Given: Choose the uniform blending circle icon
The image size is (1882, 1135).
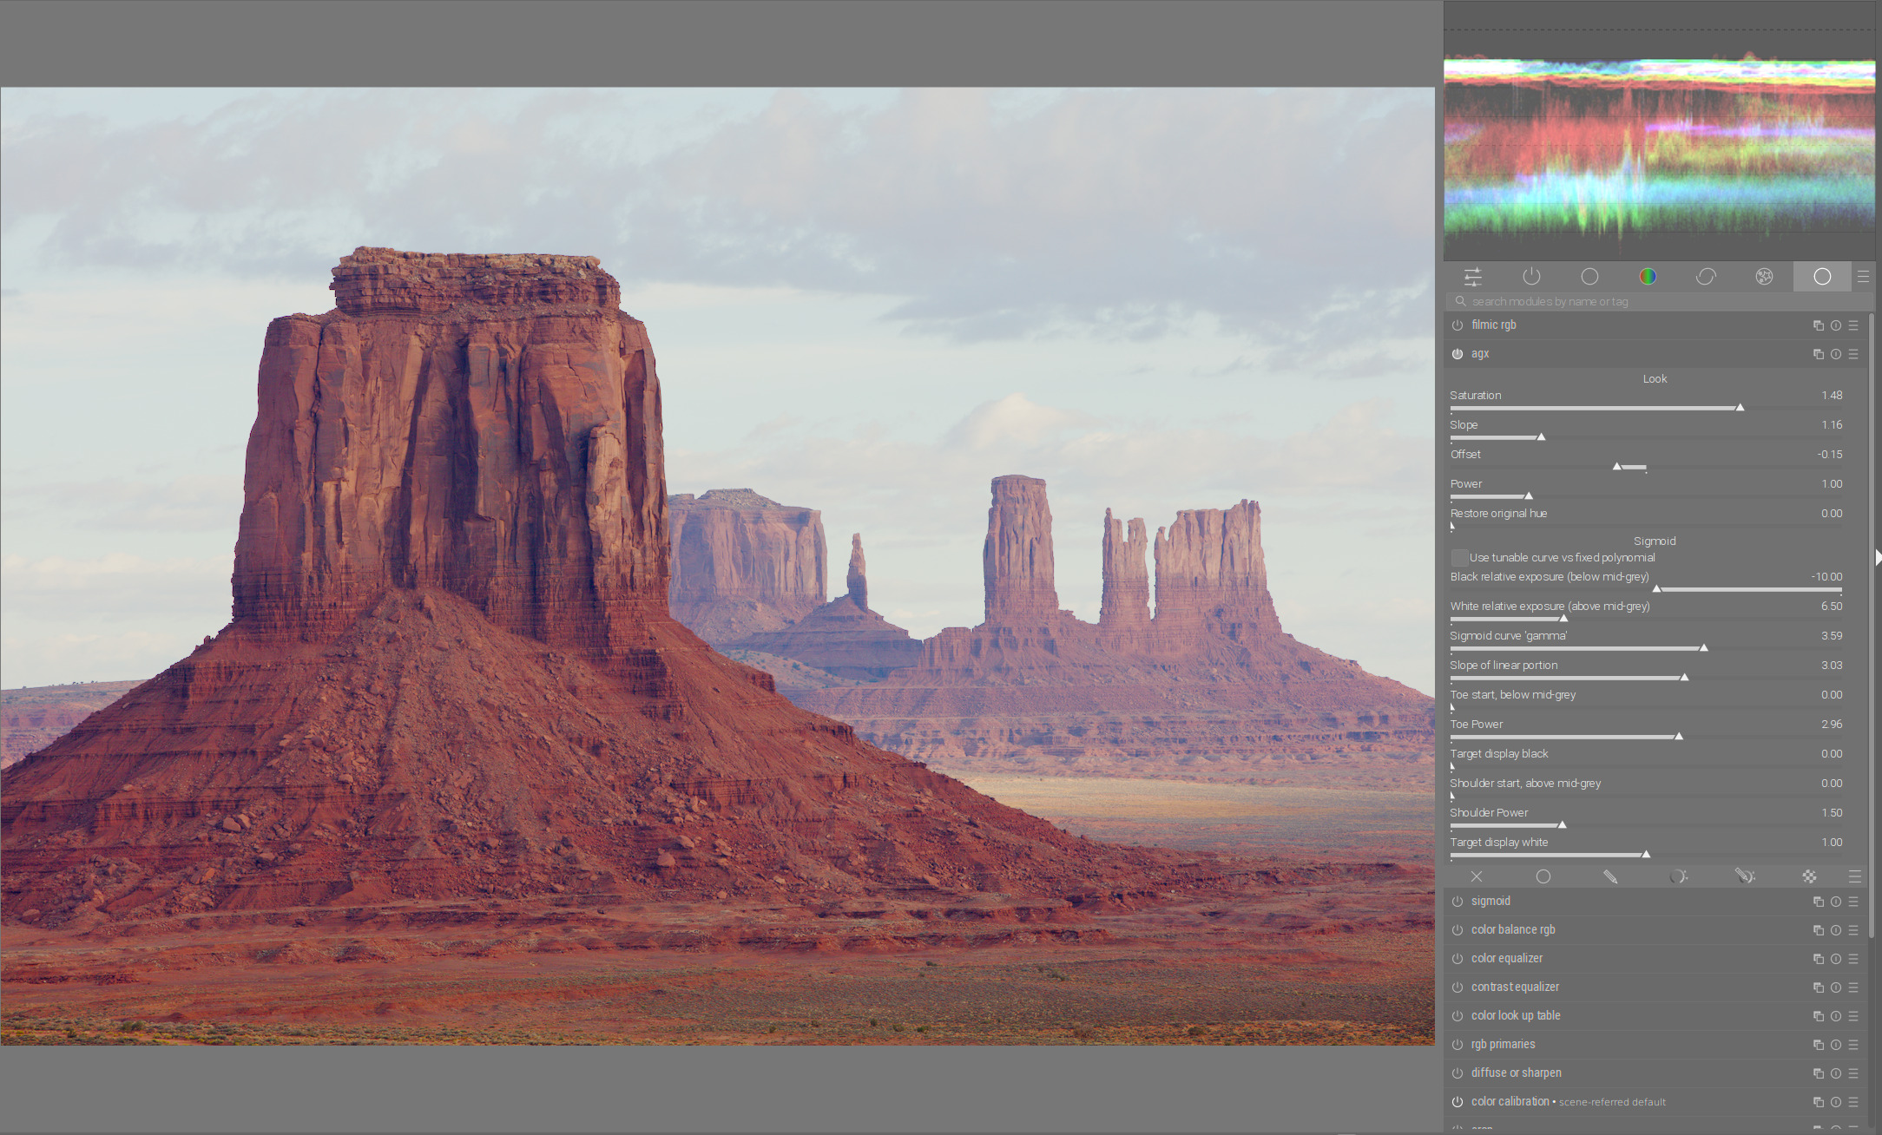Looking at the screenshot, I should (1543, 876).
